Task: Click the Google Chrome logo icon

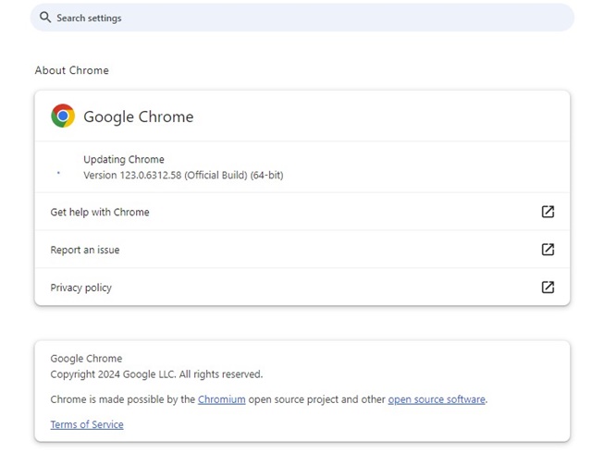Action: click(x=63, y=116)
